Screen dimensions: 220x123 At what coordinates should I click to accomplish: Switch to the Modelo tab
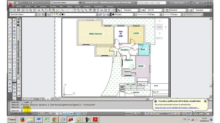tap(36, 99)
